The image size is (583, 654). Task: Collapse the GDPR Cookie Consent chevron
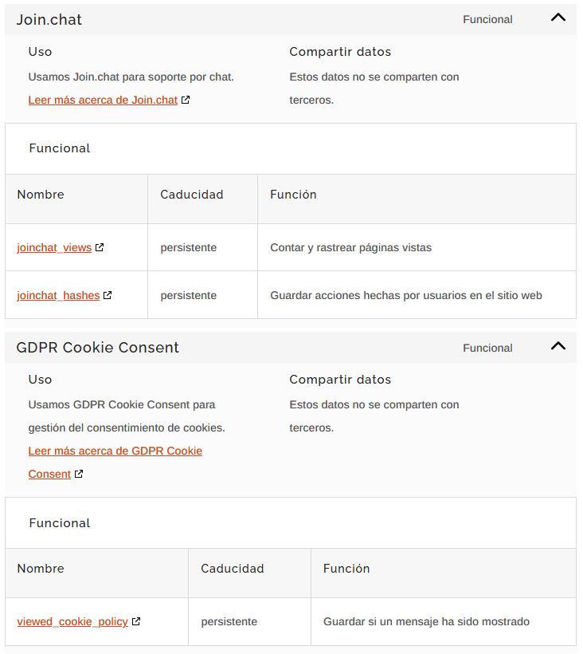coord(558,346)
